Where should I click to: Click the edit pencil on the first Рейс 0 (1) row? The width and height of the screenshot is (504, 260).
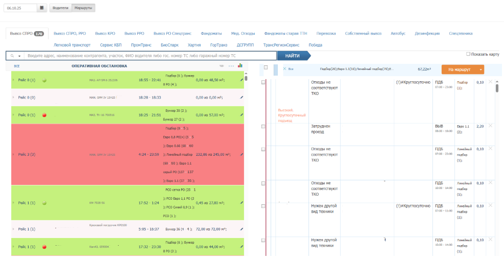(x=242, y=80)
